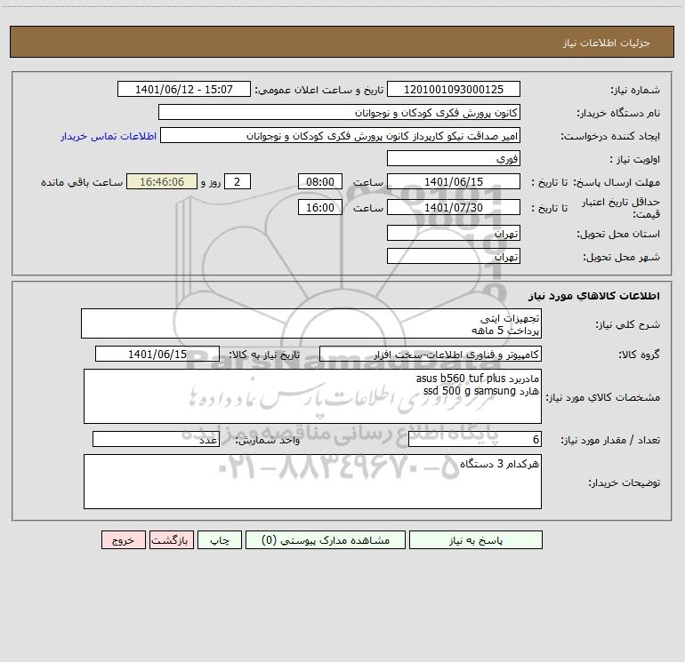The height and width of the screenshot is (662, 685).
Task: Click delivery city field 'تهران'
Action: 454,256
